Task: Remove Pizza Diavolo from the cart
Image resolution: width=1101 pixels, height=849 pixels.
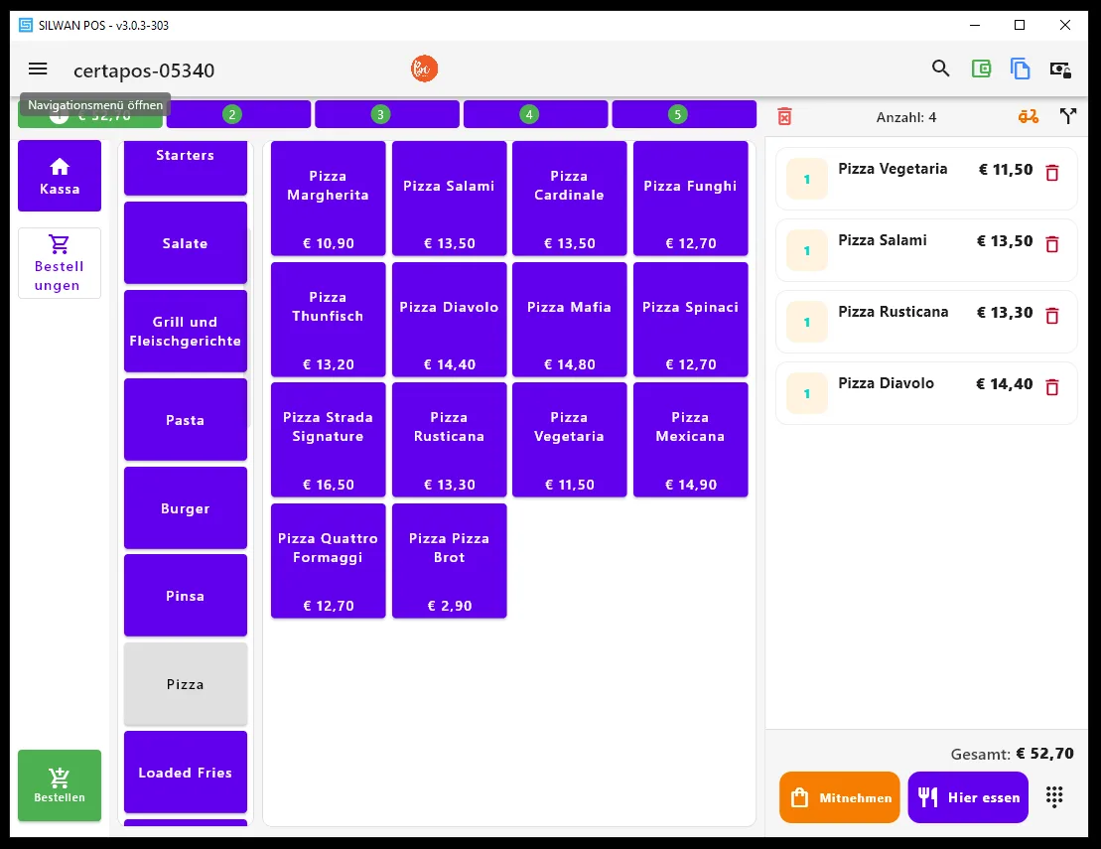Action: [x=1051, y=387]
